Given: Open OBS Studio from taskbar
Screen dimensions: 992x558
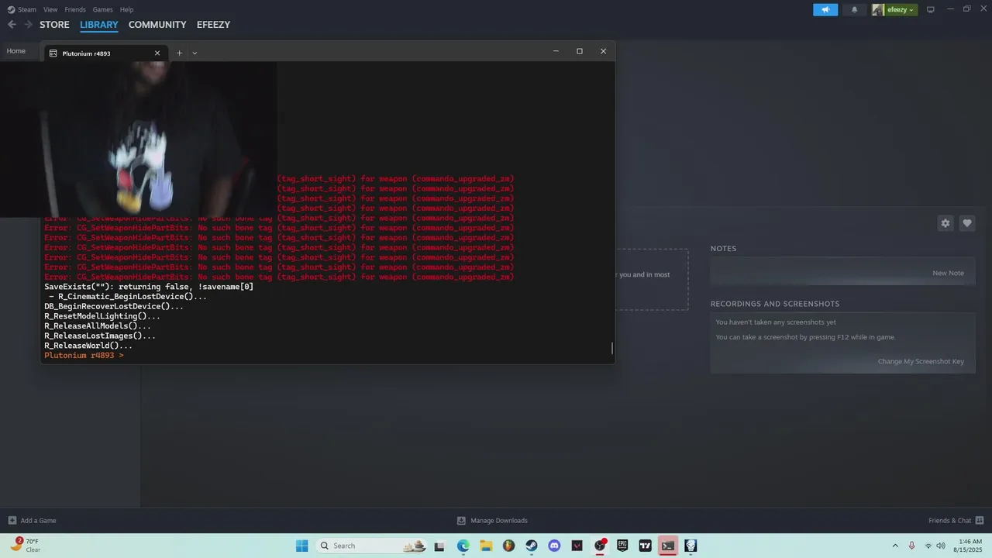Looking at the screenshot, I should tap(600, 546).
